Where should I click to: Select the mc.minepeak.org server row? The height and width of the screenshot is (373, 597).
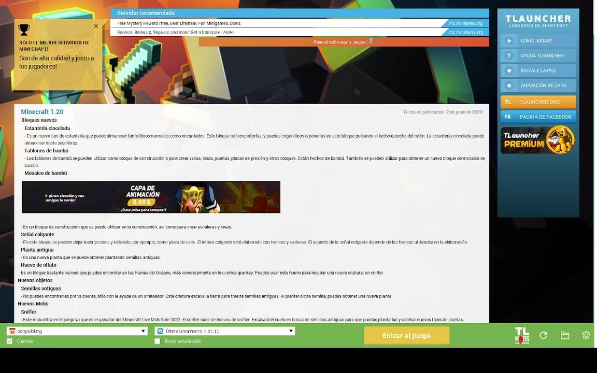click(x=299, y=23)
